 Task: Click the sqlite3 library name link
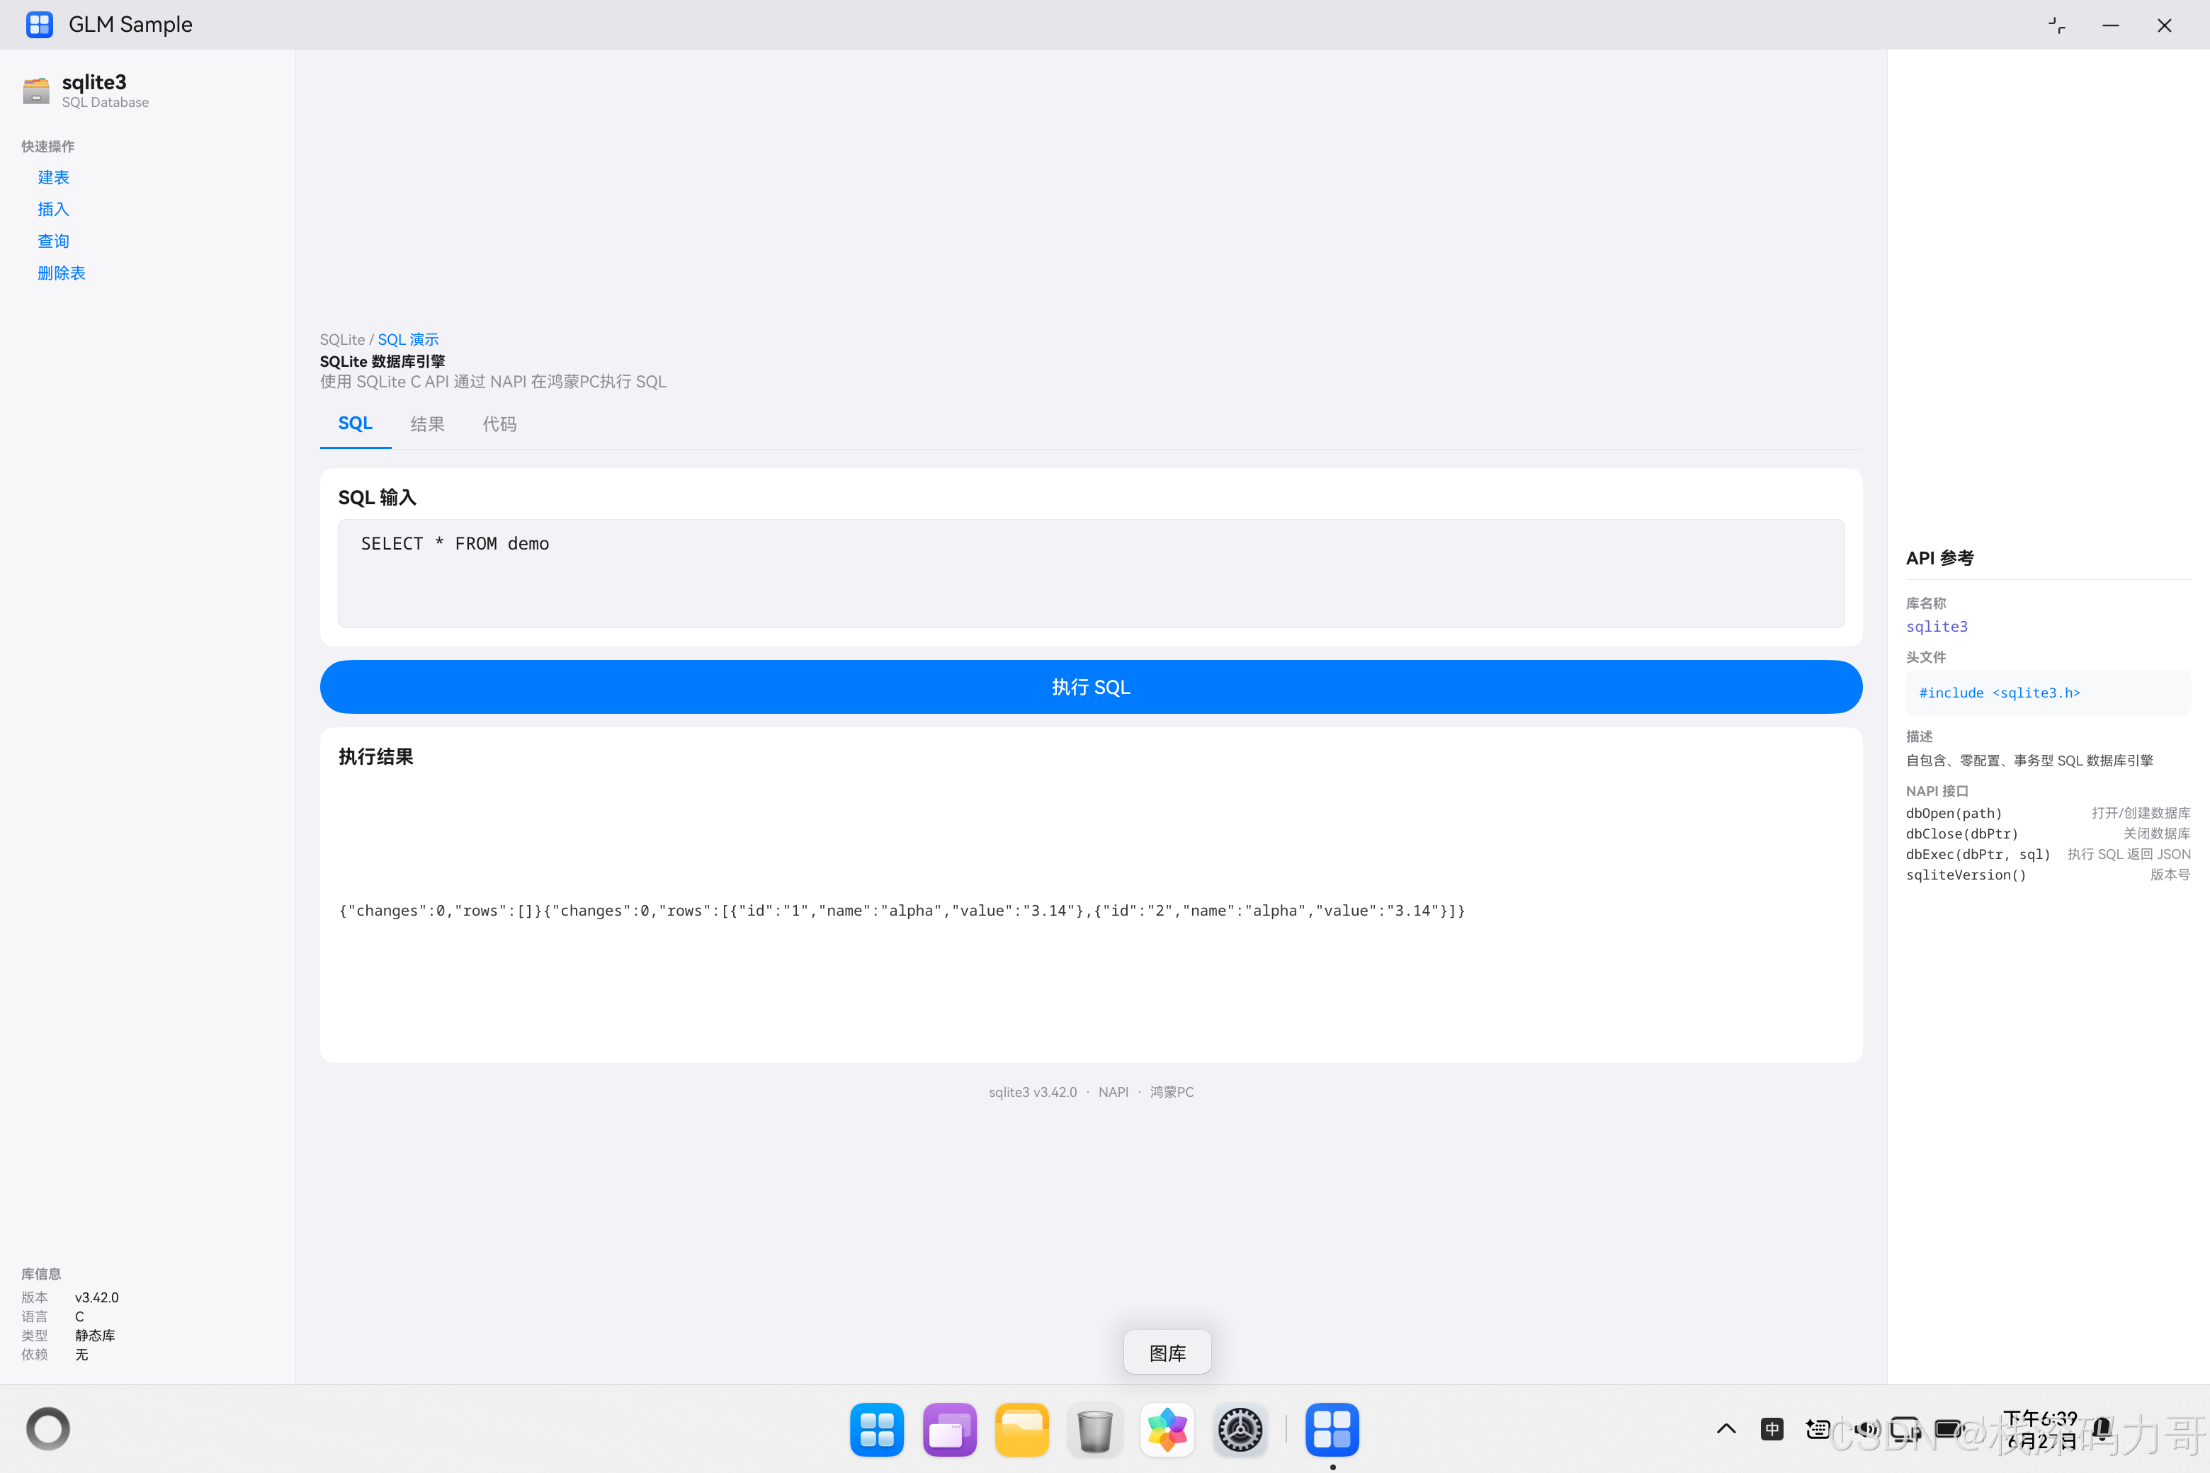pos(1937,627)
